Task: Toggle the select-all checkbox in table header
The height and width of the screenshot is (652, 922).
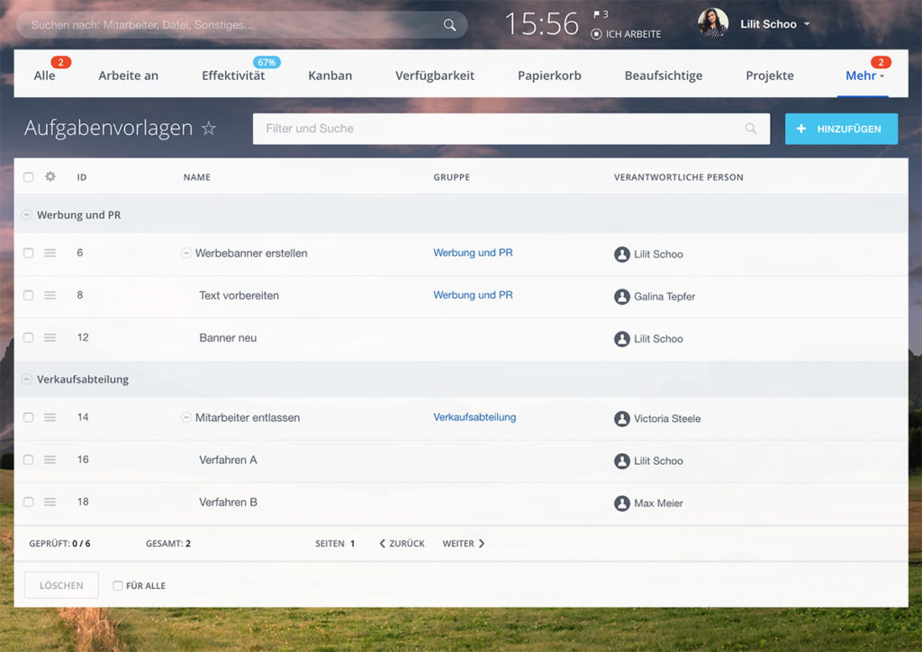Action: point(28,177)
